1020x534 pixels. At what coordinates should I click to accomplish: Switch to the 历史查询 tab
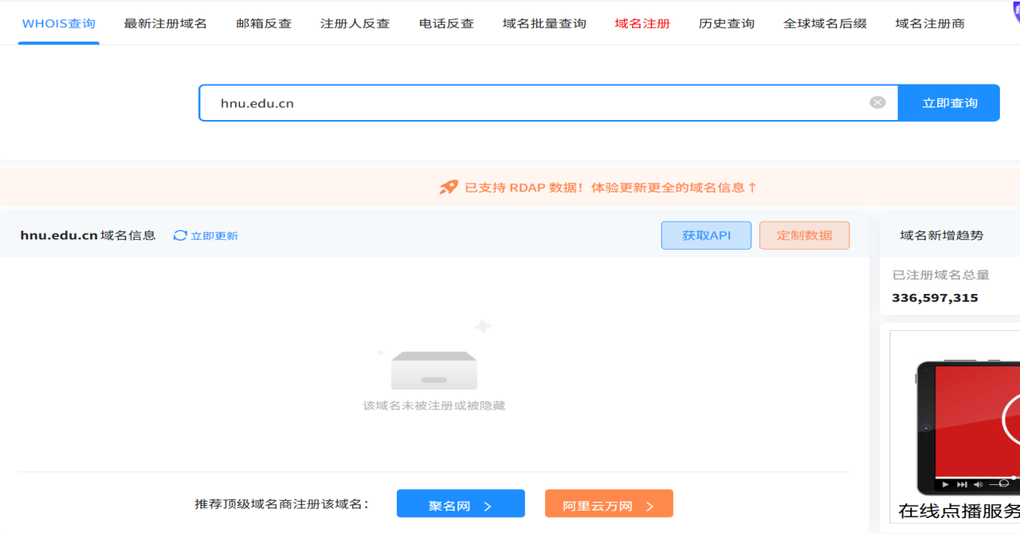click(726, 23)
